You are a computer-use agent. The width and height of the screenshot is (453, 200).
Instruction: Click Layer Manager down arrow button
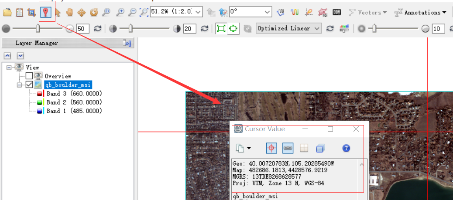coord(20,55)
